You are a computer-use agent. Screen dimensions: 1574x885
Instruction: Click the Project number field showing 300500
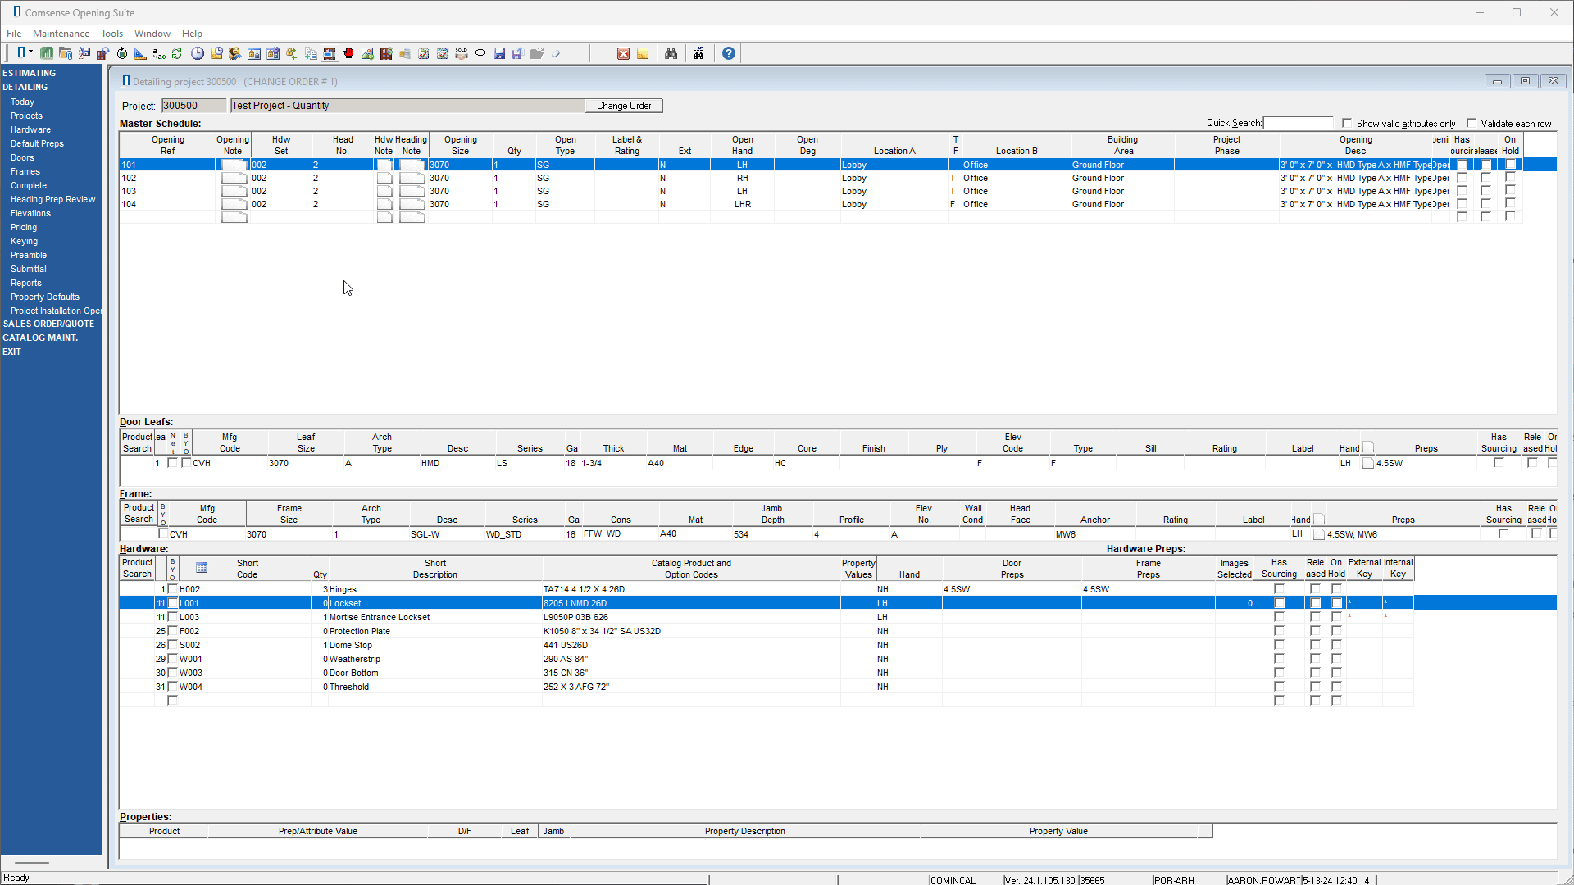point(193,106)
